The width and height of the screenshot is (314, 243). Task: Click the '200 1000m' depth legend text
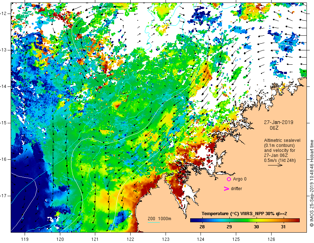[159, 219]
